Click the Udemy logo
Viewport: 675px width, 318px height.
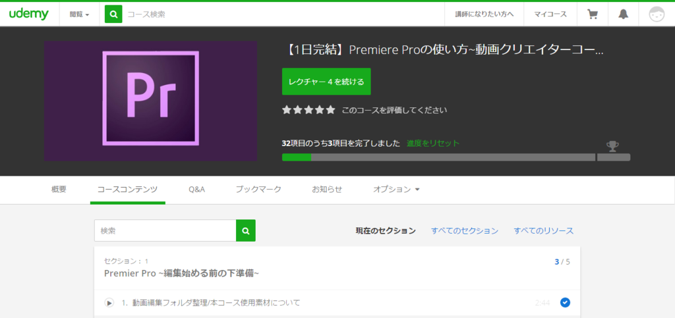(29, 14)
